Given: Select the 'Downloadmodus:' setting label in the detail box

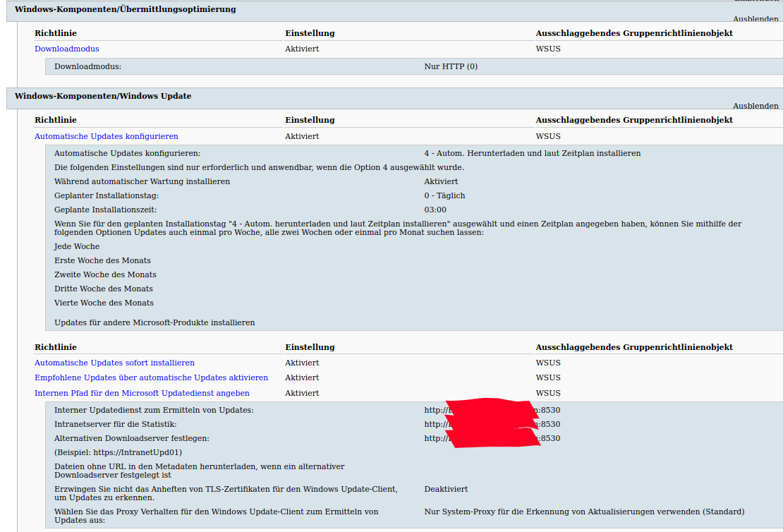Looking at the screenshot, I should point(88,66).
